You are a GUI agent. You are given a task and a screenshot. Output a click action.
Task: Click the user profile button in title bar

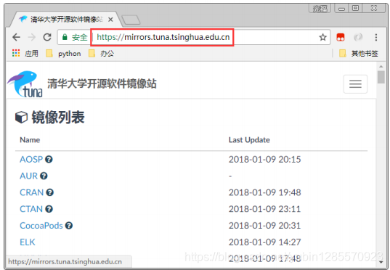point(320,9)
